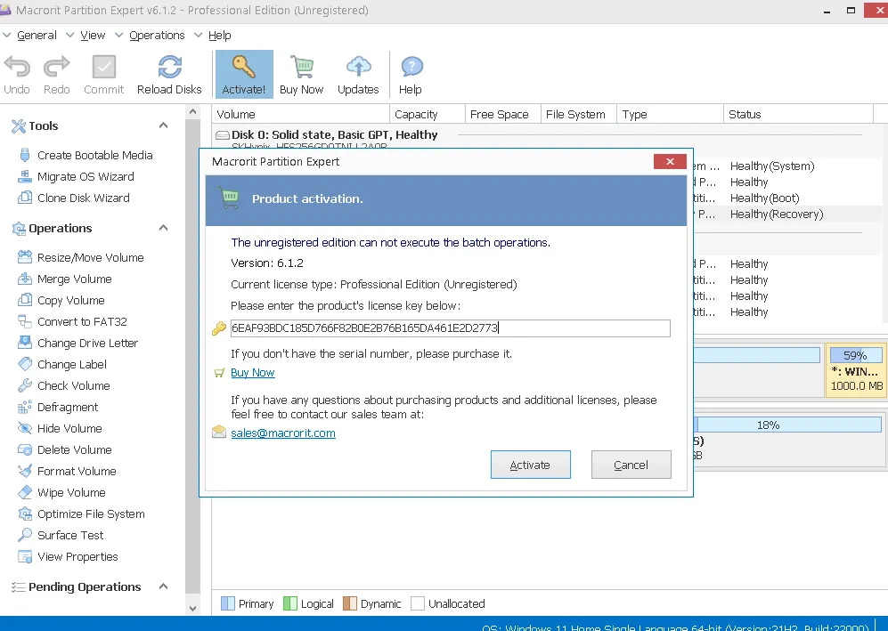The height and width of the screenshot is (631, 888).
Task: Open Help from the toolbar
Action: tap(411, 75)
